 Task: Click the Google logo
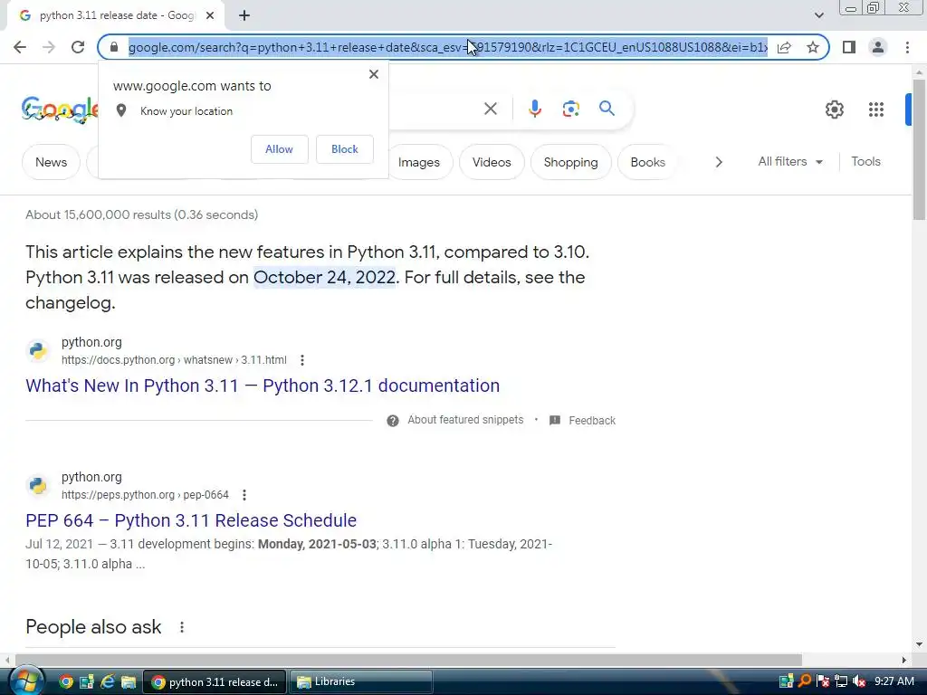click(60, 109)
